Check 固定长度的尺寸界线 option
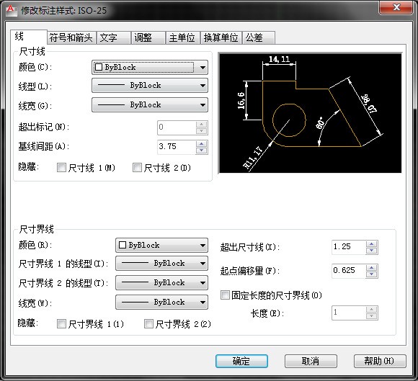 tap(225, 295)
